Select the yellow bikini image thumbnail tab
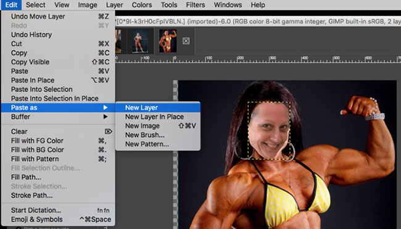Viewport: 401px width, 229px height. 168,41
